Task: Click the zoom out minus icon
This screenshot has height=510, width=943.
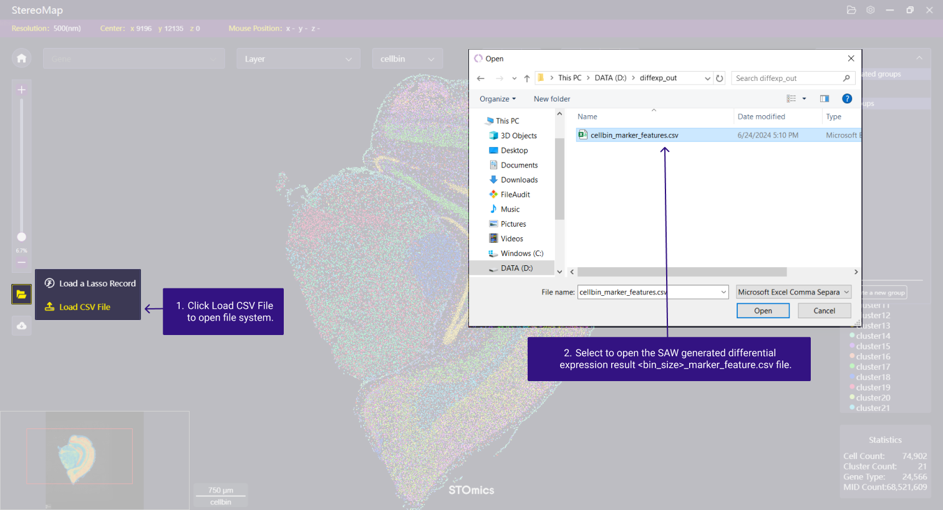Action: click(21, 263)
